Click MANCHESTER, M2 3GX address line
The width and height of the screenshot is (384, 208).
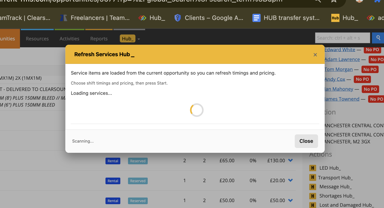point(347,142)
